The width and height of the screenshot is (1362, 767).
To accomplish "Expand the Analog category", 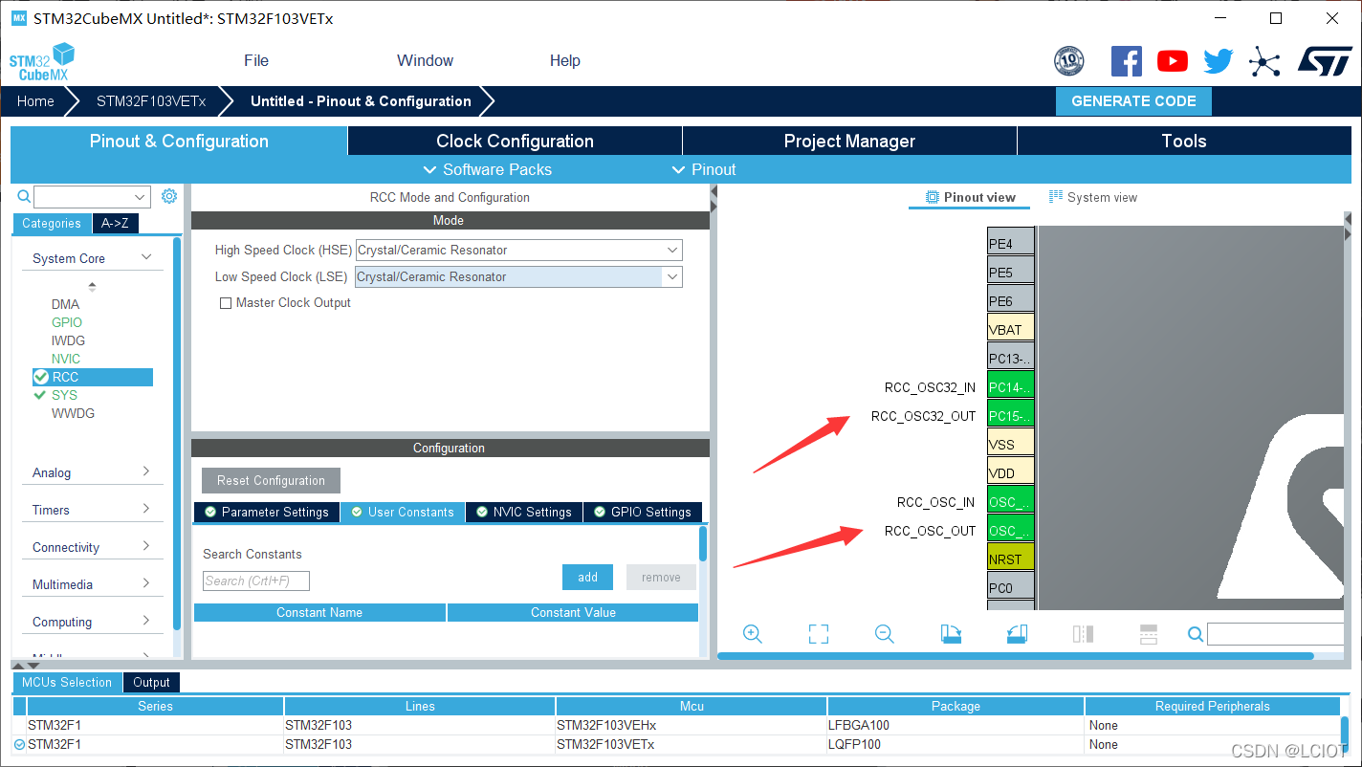I will point(146,471).
